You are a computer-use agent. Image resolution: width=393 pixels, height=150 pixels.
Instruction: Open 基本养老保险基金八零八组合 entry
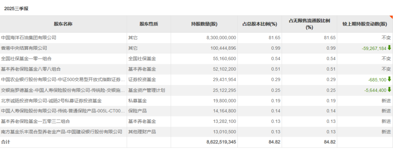point(31,69)
